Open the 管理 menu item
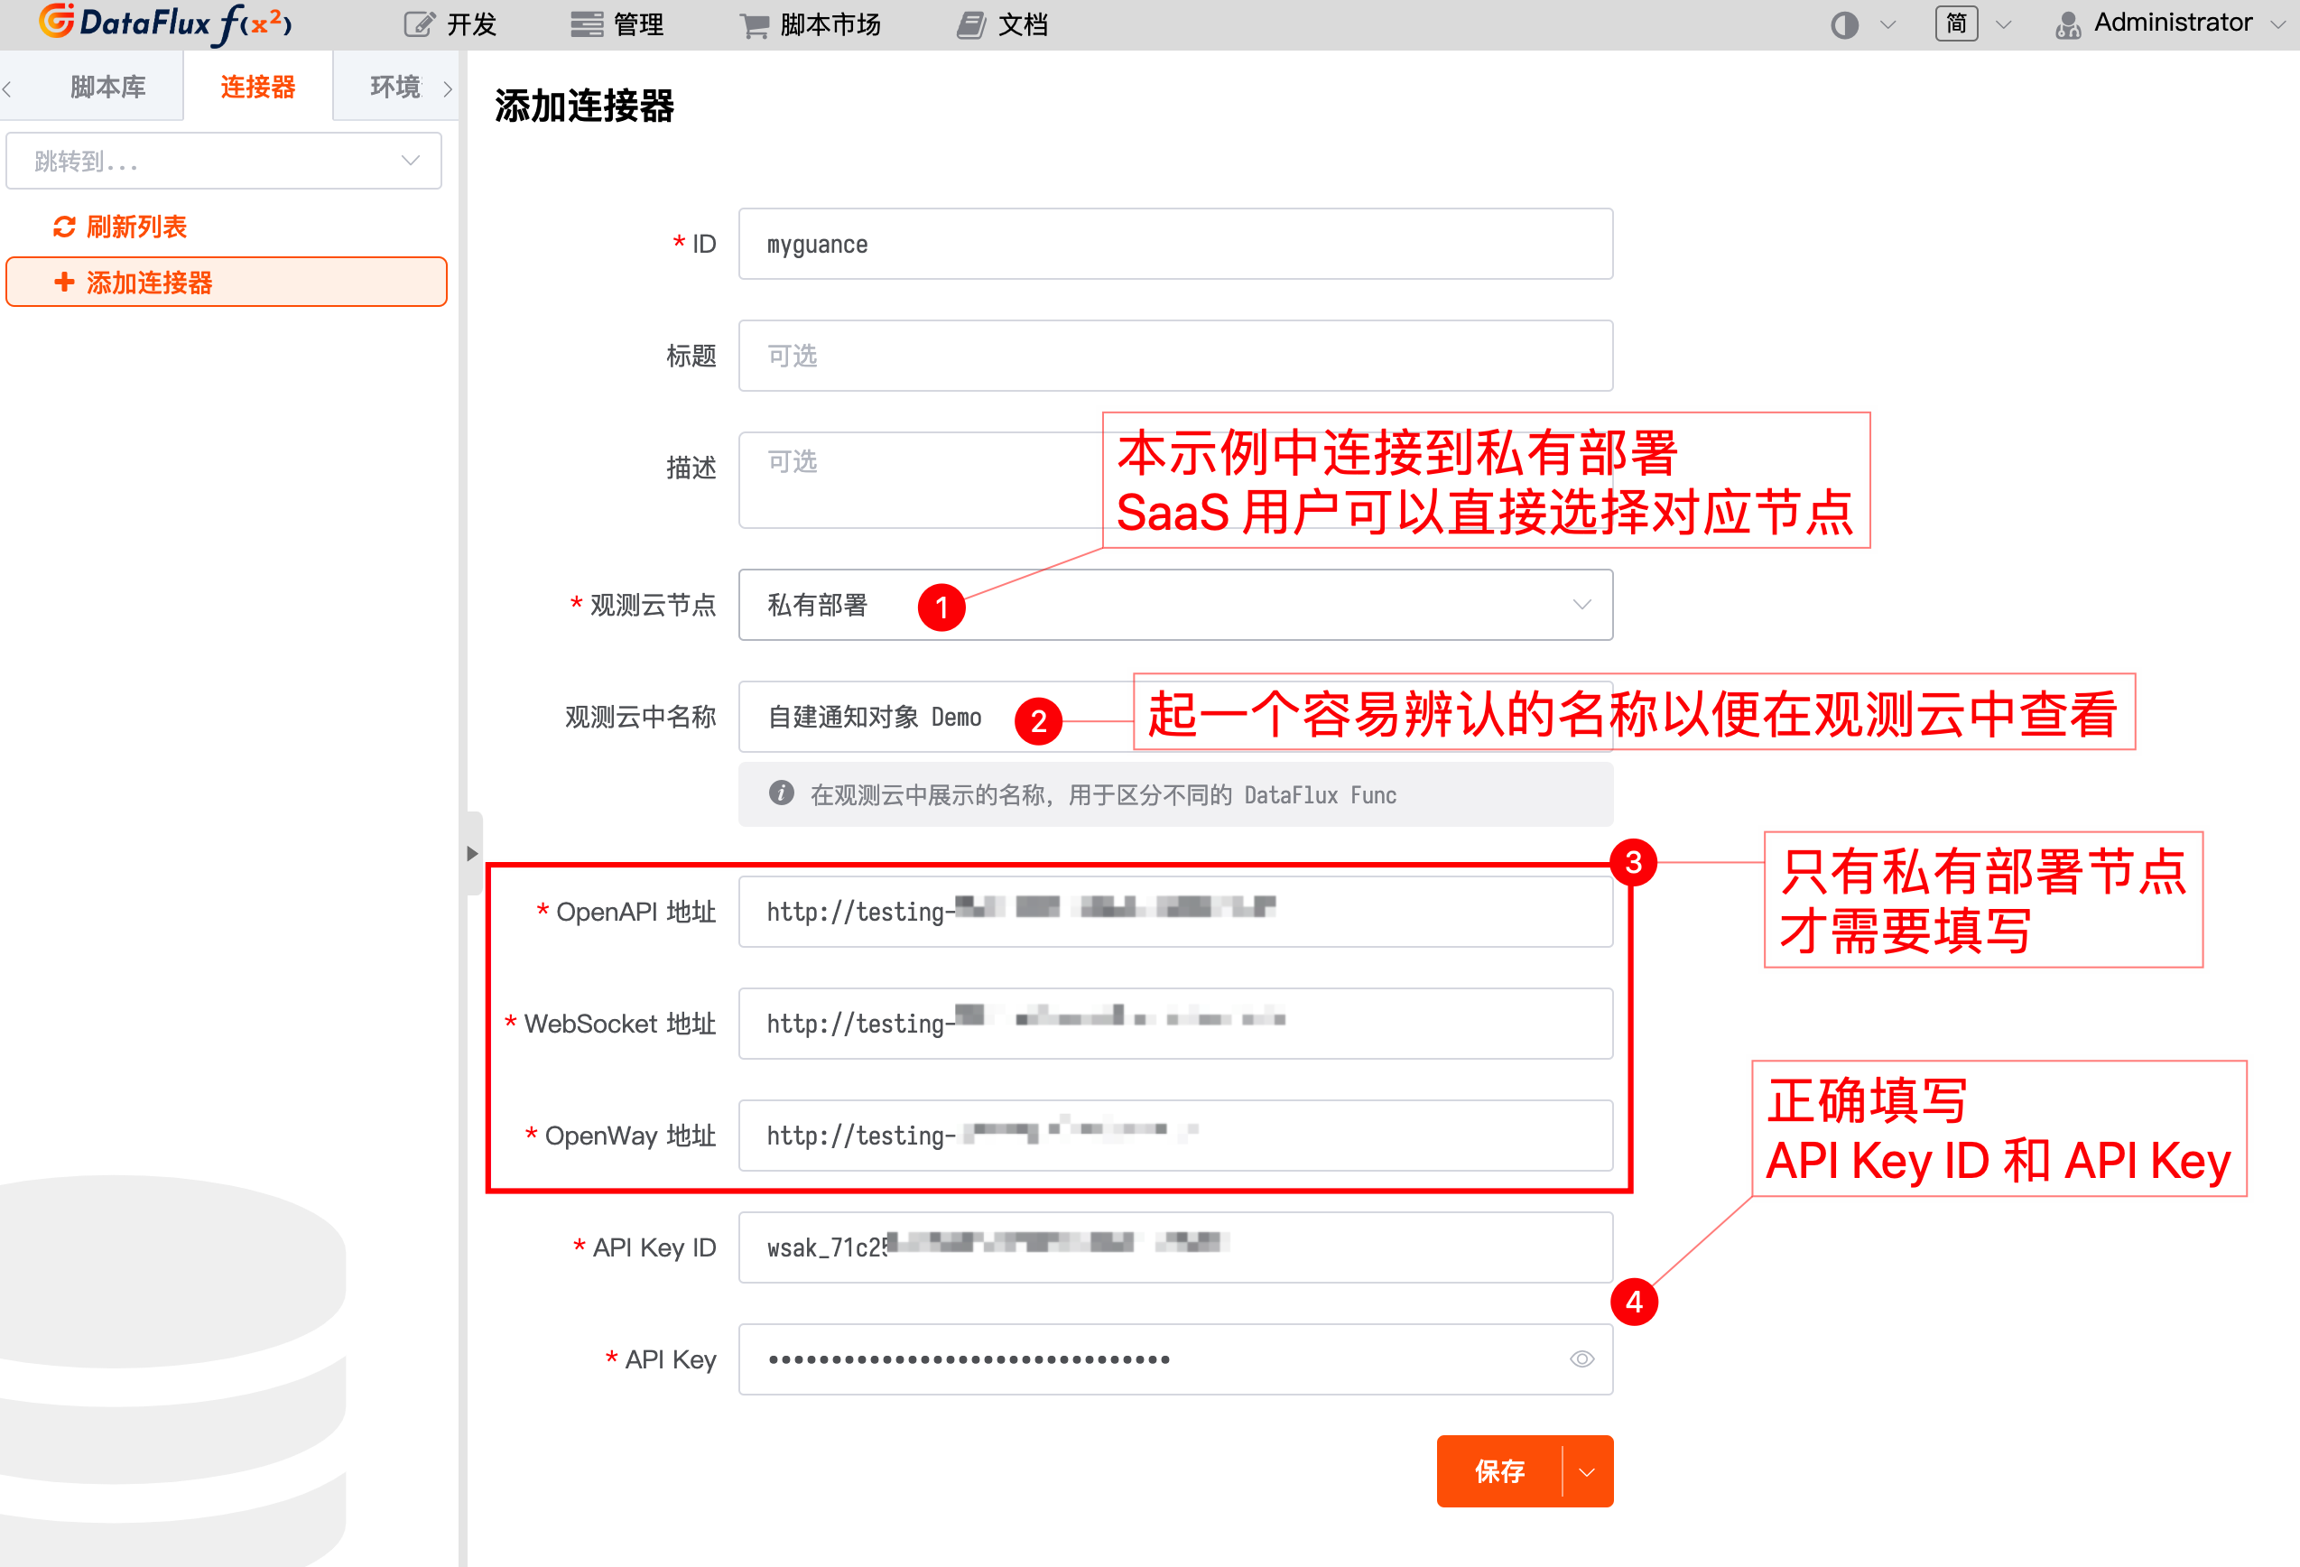 click(617, 24)
